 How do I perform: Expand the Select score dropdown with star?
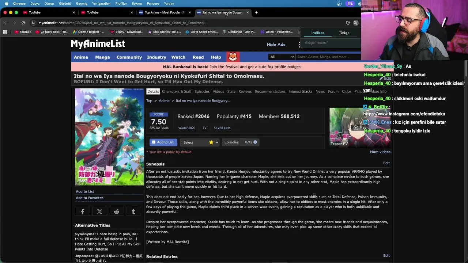(x=200, y=142)
